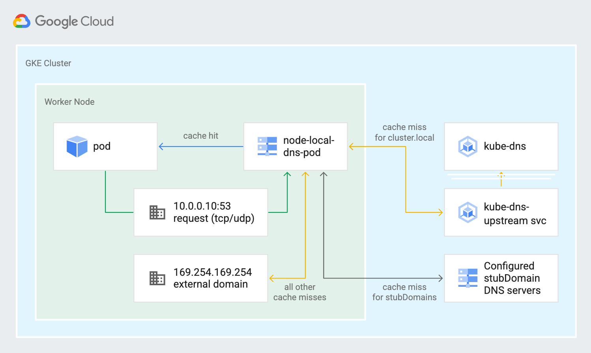591x353 pixels.
Task: Select the 'Google Cloud' wordmark text
Action: pyautogui.click(x=74, y=22)
